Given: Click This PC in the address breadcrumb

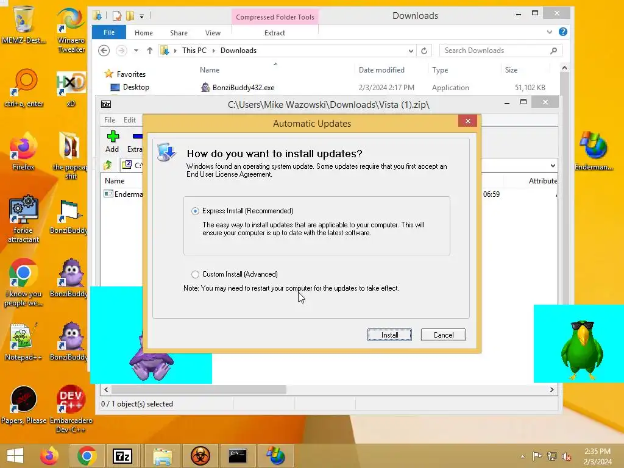Looking at the screenshot, I should click(194, 51).
